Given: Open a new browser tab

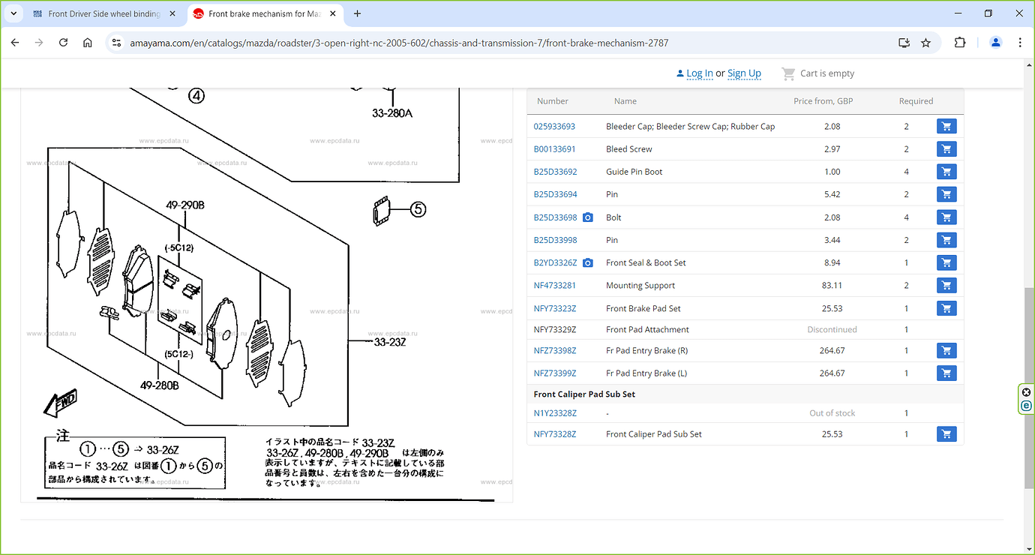Looking at the screenshot, I should coord(357,13).
